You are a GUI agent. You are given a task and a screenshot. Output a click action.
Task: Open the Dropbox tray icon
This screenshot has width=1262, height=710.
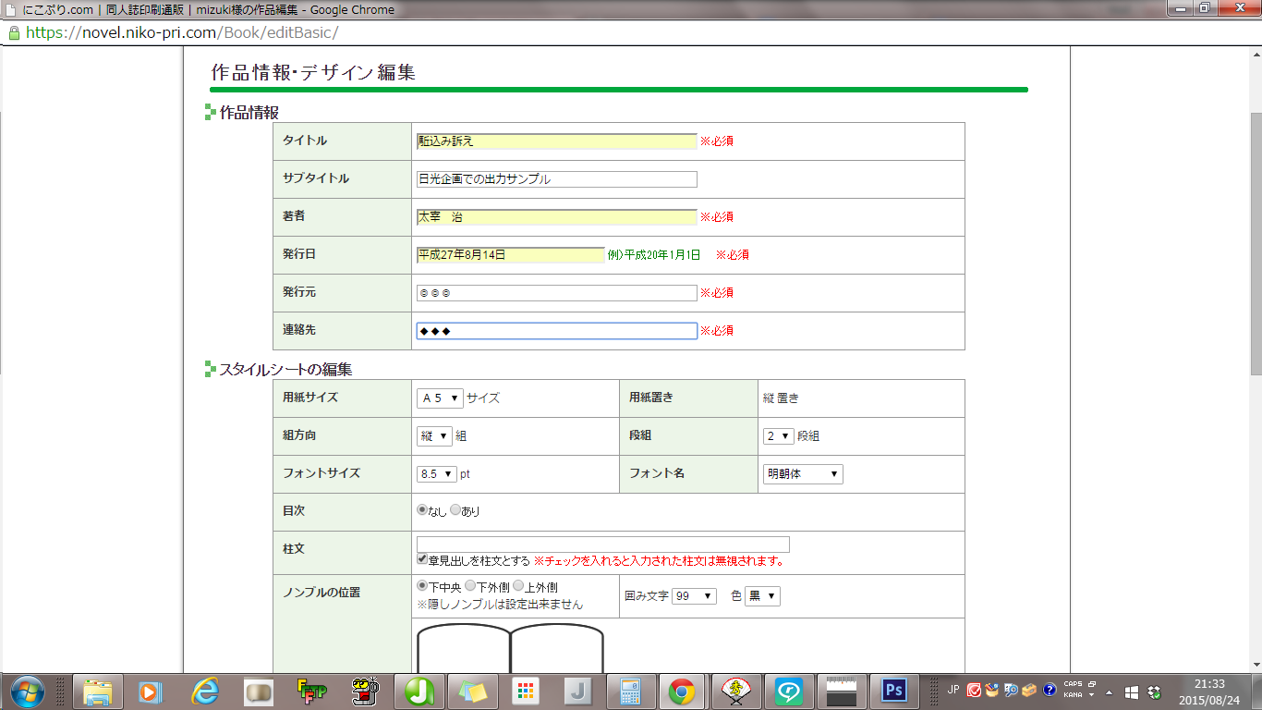pyautogui.click(x=1154, y=692)
